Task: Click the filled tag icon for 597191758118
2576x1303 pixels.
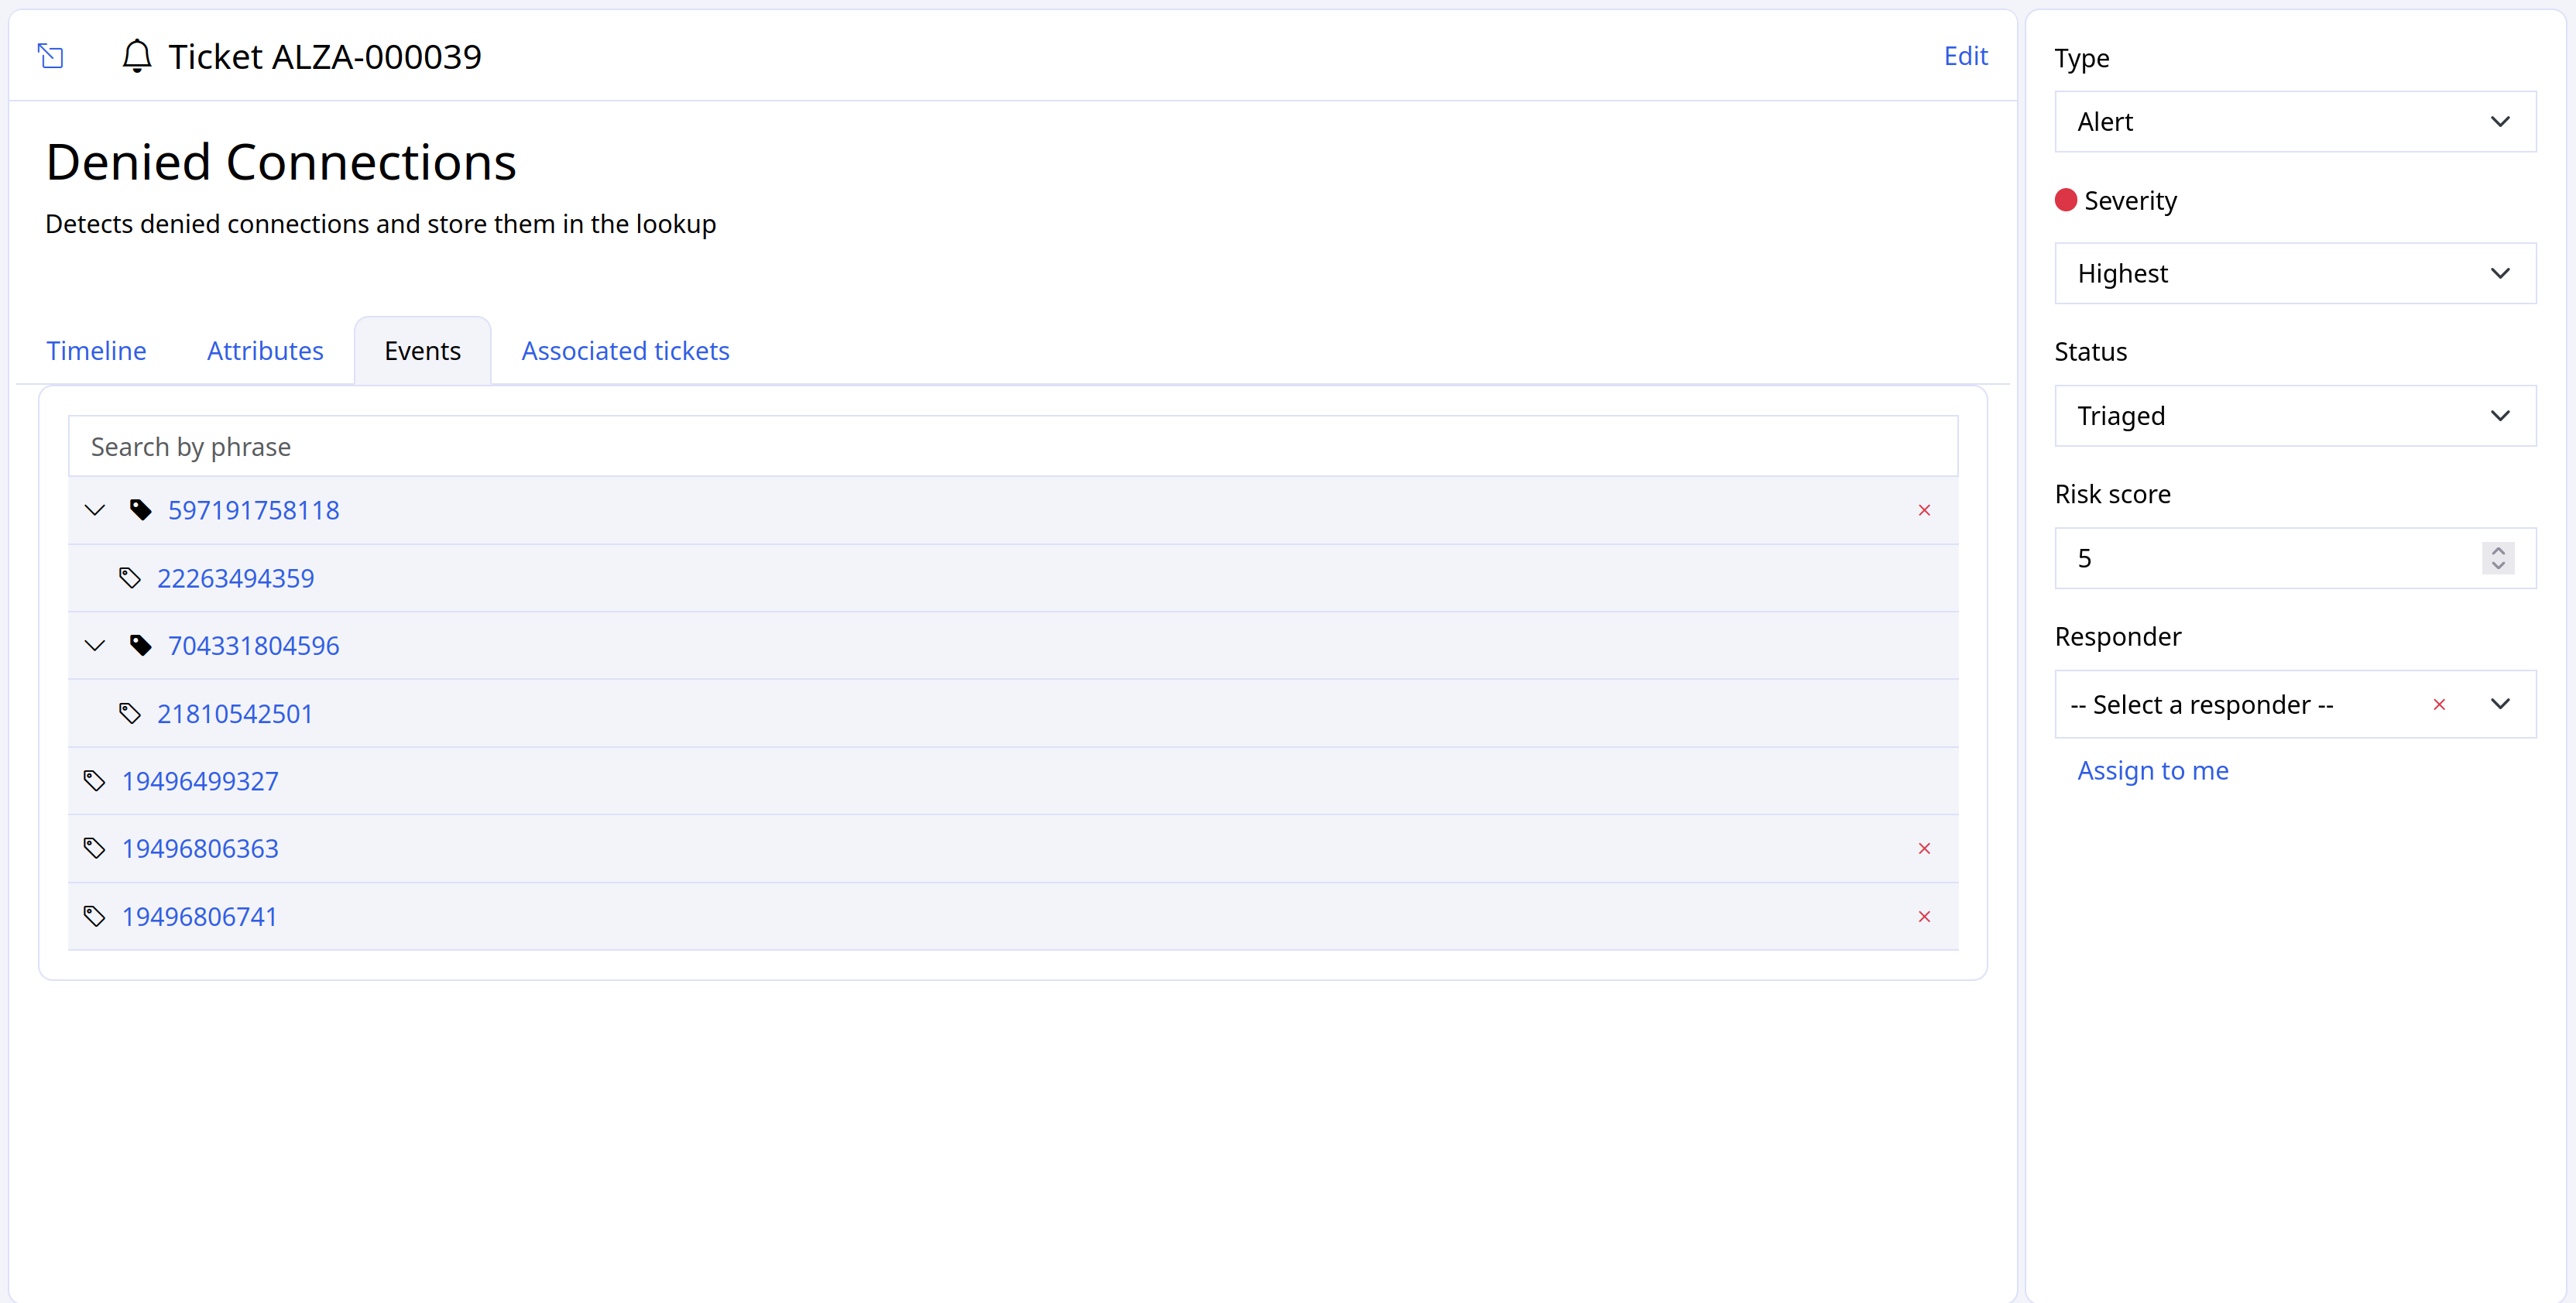Action: (141, 510)
